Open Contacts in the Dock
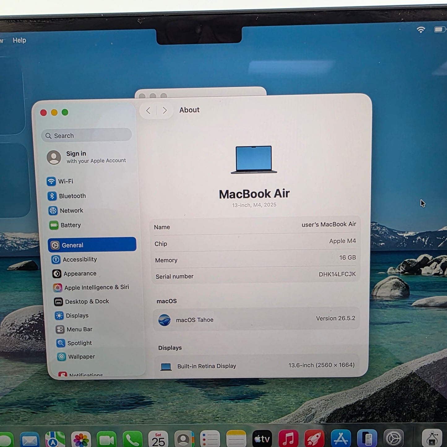447x447 pixels. [x=184, y=439]
